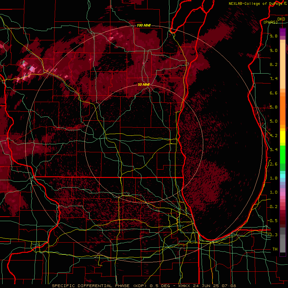Click the -0.5 legend value
288x288 pixels.
coord(273,221)
